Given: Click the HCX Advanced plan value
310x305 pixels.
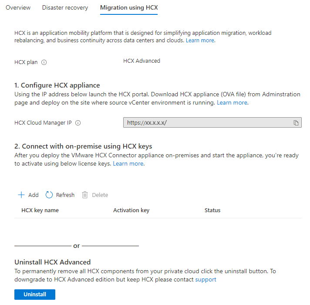Looking at the screenshot, I should [x=142, y=61].
